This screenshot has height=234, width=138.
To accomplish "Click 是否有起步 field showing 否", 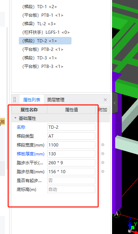I will tap(71, 181).
